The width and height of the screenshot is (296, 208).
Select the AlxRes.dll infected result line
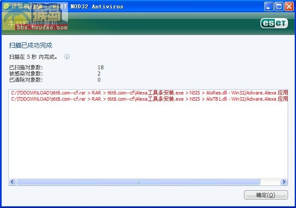(149, 93)
